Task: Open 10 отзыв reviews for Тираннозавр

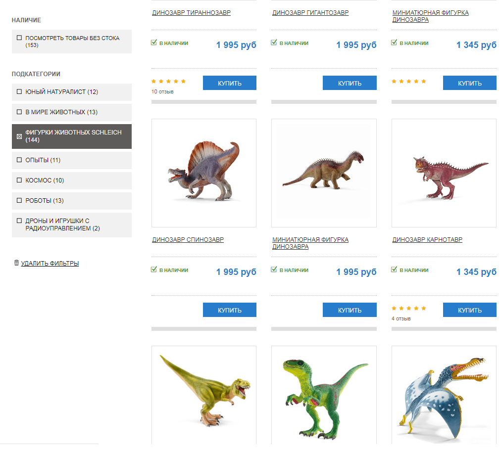Action: [x=162, y=91]
